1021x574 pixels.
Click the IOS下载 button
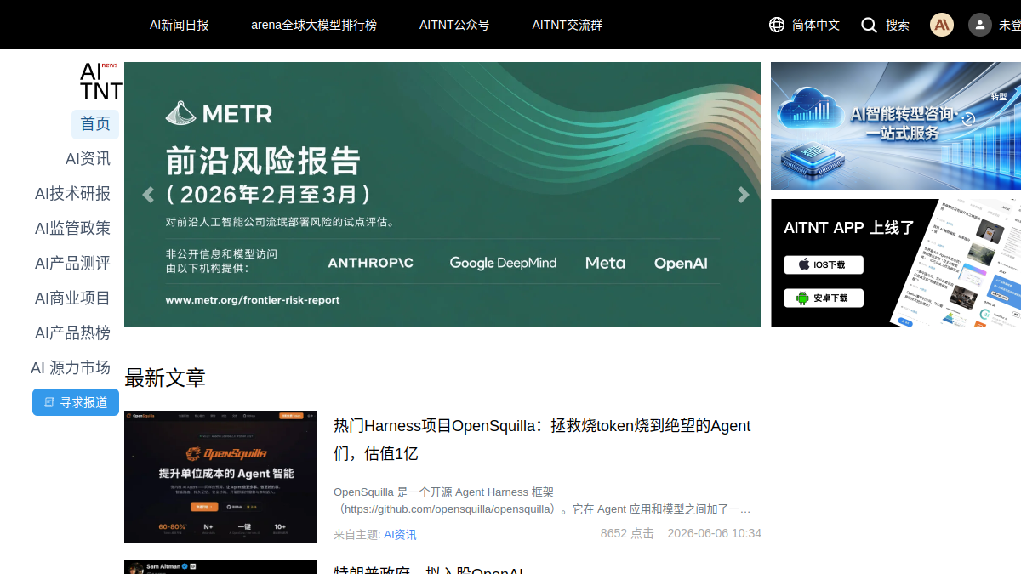(x=824, y=265)
